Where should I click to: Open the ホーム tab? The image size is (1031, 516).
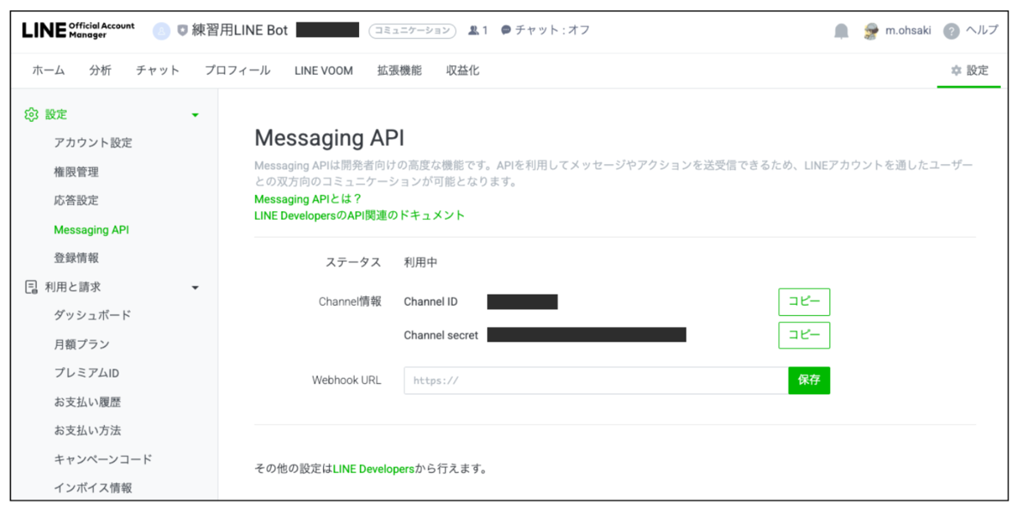48,70
